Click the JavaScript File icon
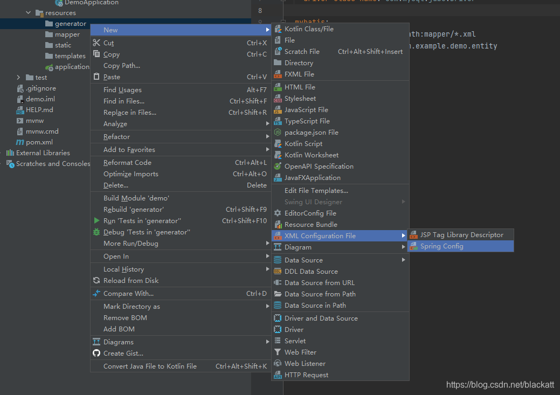Viewport: 560px width, 395px height. [278, 110]
